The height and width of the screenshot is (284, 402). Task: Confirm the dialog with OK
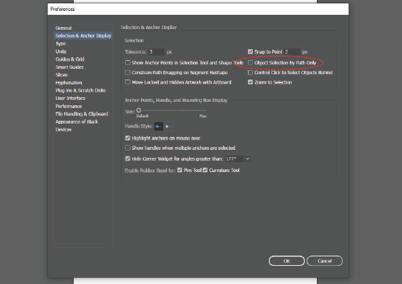(286, 261)
